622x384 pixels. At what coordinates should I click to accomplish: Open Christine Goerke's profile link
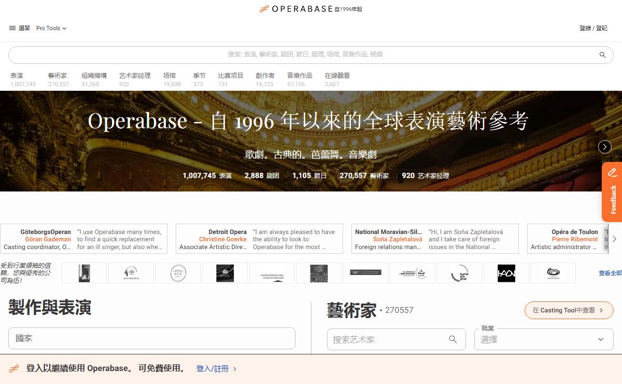pyautogui.click(x=223, y=239)
